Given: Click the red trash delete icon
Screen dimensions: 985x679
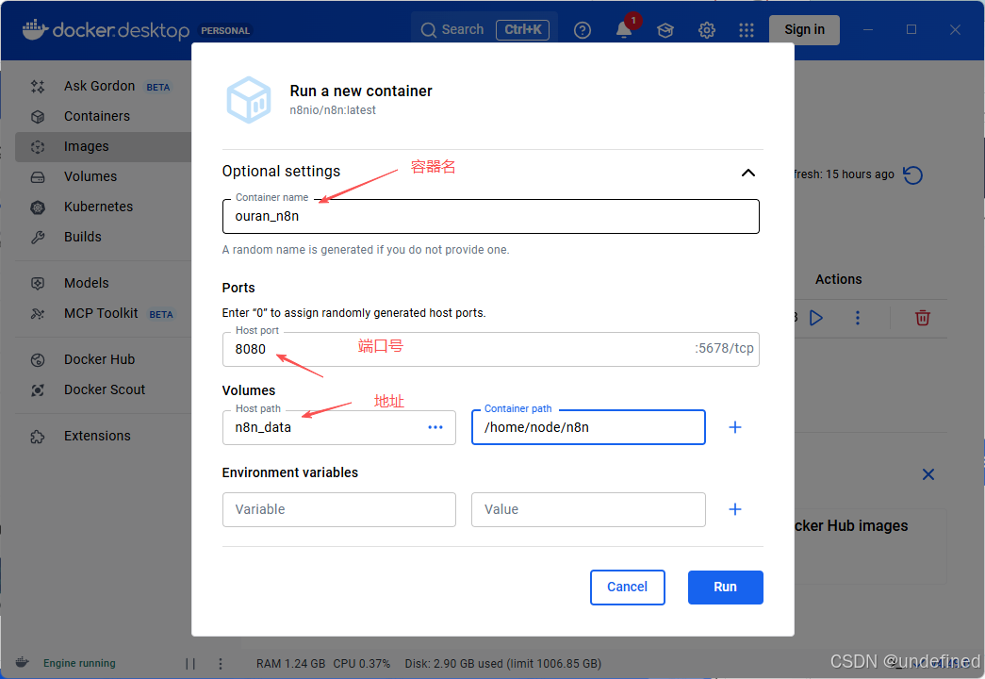Looking at the screenshot, I should (922, 318).
